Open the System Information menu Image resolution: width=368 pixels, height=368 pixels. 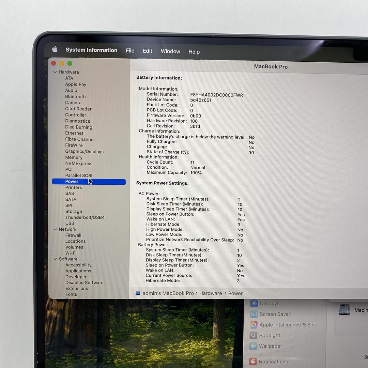click(x=92, y=50)
